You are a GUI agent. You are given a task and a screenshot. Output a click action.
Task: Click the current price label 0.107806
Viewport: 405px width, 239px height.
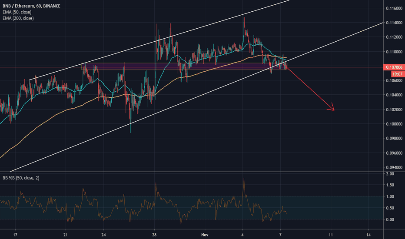tap(394, 67)
